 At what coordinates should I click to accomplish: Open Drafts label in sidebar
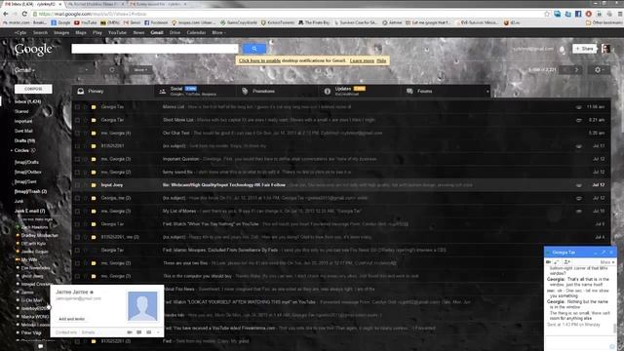(24, 140)
